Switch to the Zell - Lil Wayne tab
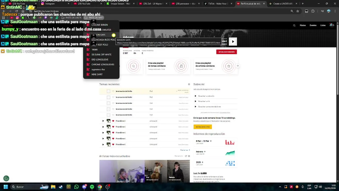 pos(153,4)
